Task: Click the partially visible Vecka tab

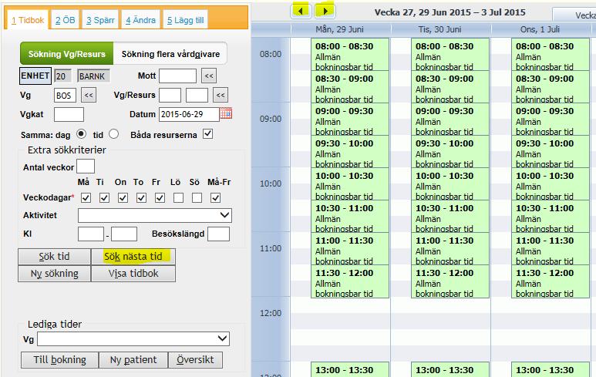Action: pyautogui.click(x=575, y=15)
